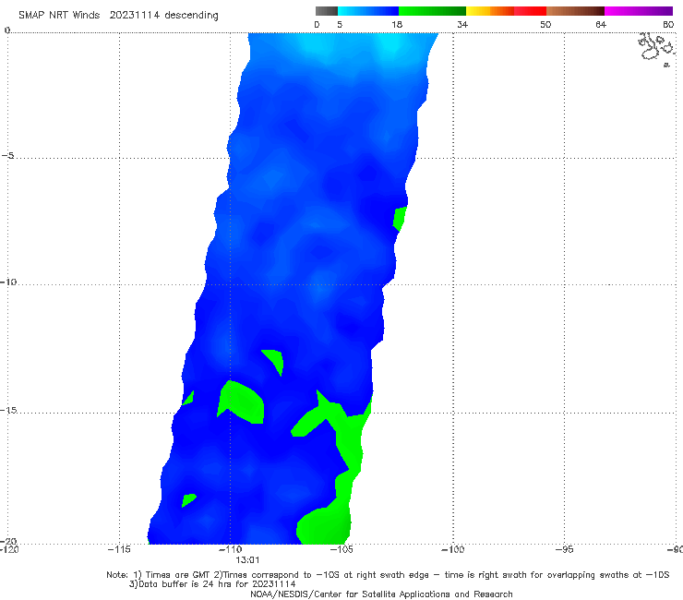Click the gray segment of the color bar
This screenshot has width=683, height=600.
327,11
